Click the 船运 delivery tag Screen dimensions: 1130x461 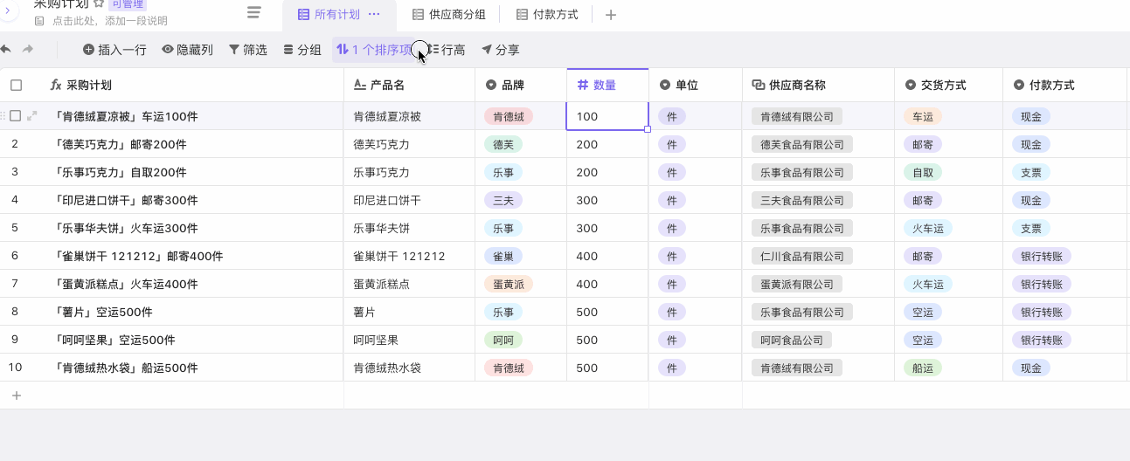pyautogui.click(x=923, y=368)
